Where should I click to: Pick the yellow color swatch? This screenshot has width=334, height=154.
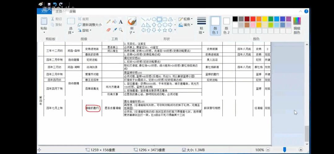click(265, 19)
